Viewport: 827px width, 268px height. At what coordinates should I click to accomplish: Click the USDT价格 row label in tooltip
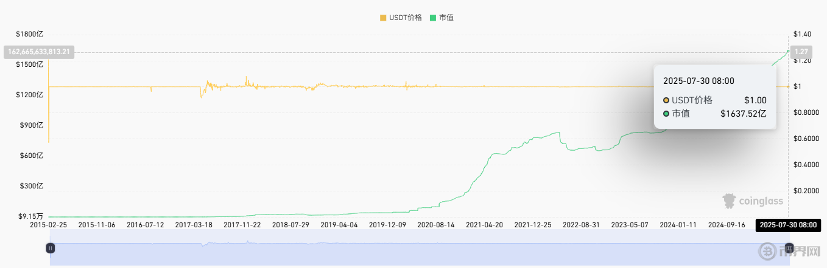(692, 100)
